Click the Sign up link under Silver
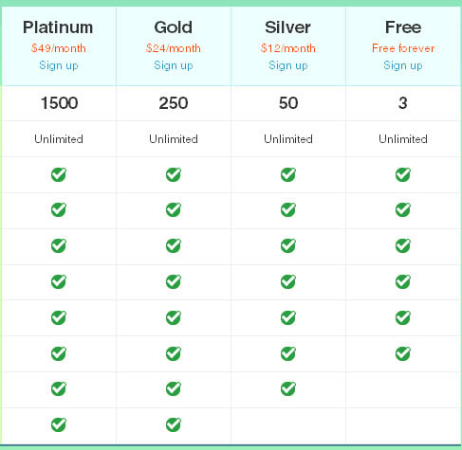Viewport: 462px width, 450px height. (x=288, y=65)
